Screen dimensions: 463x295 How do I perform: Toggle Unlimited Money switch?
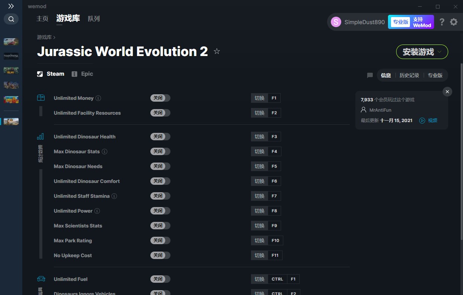(160, 98)
